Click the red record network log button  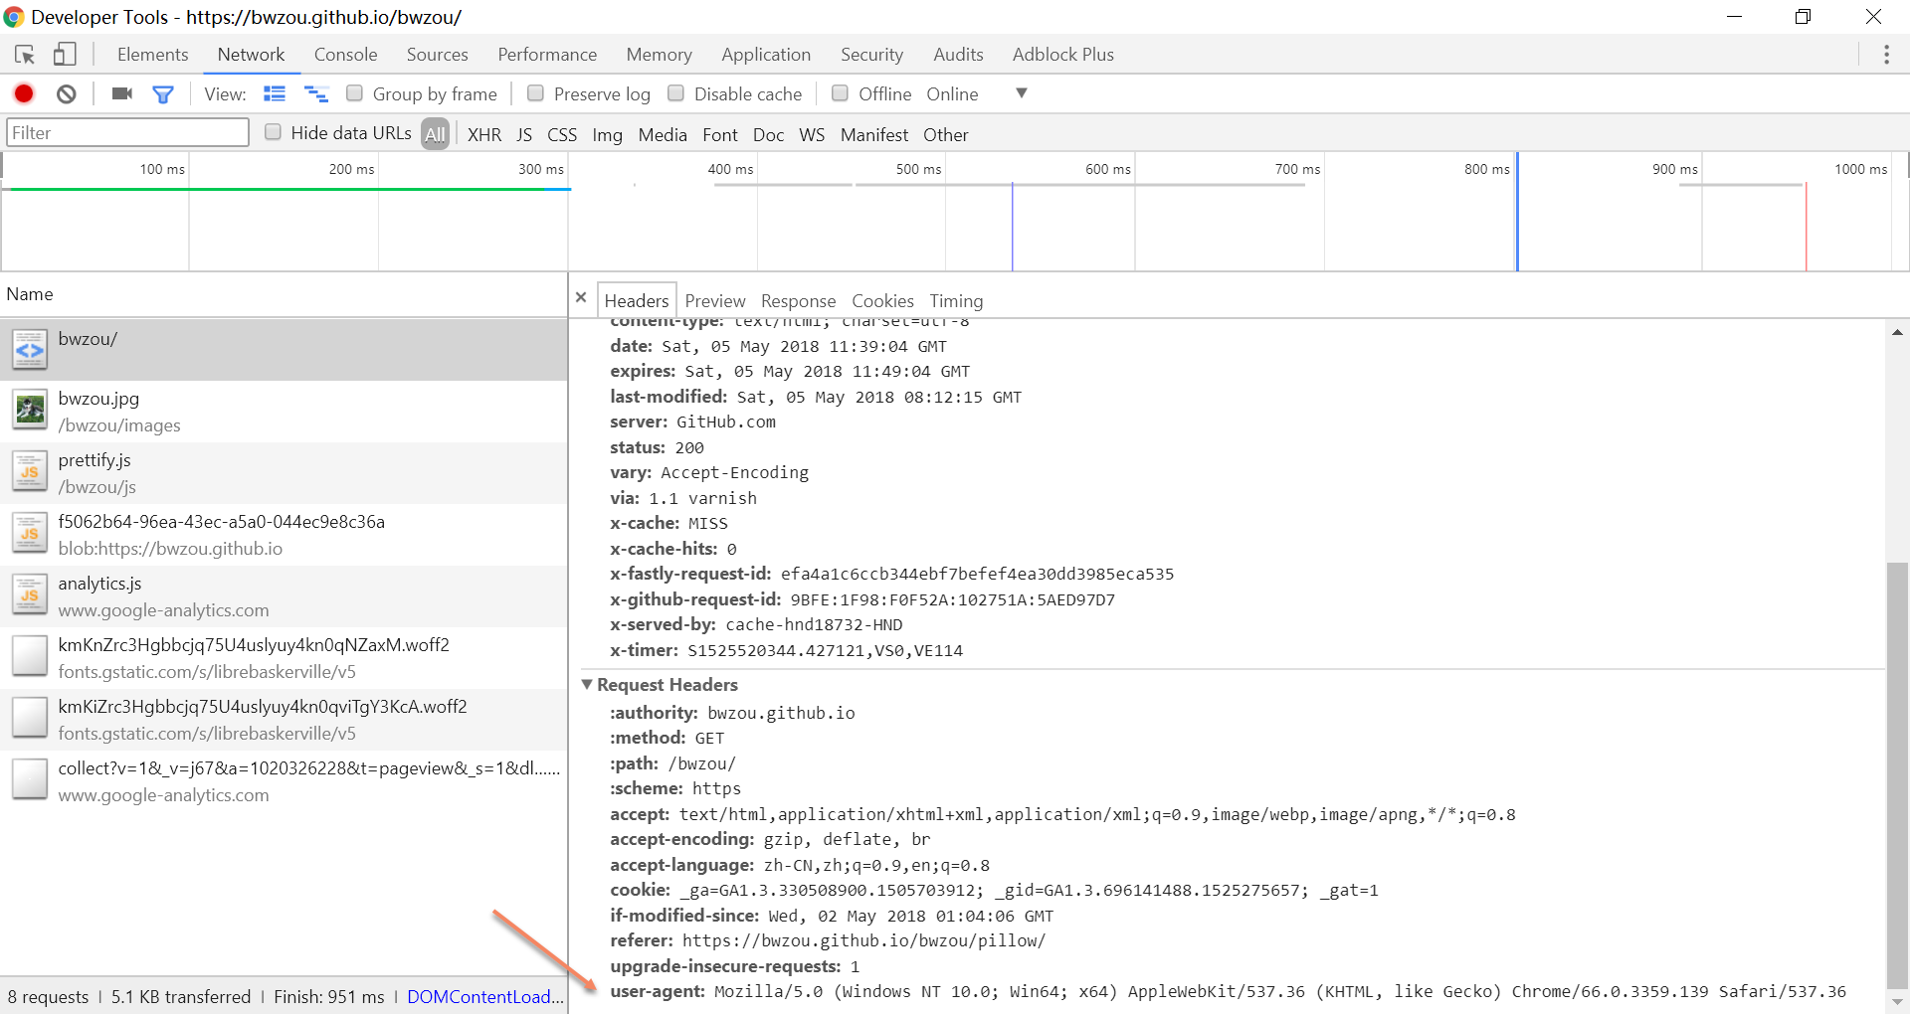(24, 93)
